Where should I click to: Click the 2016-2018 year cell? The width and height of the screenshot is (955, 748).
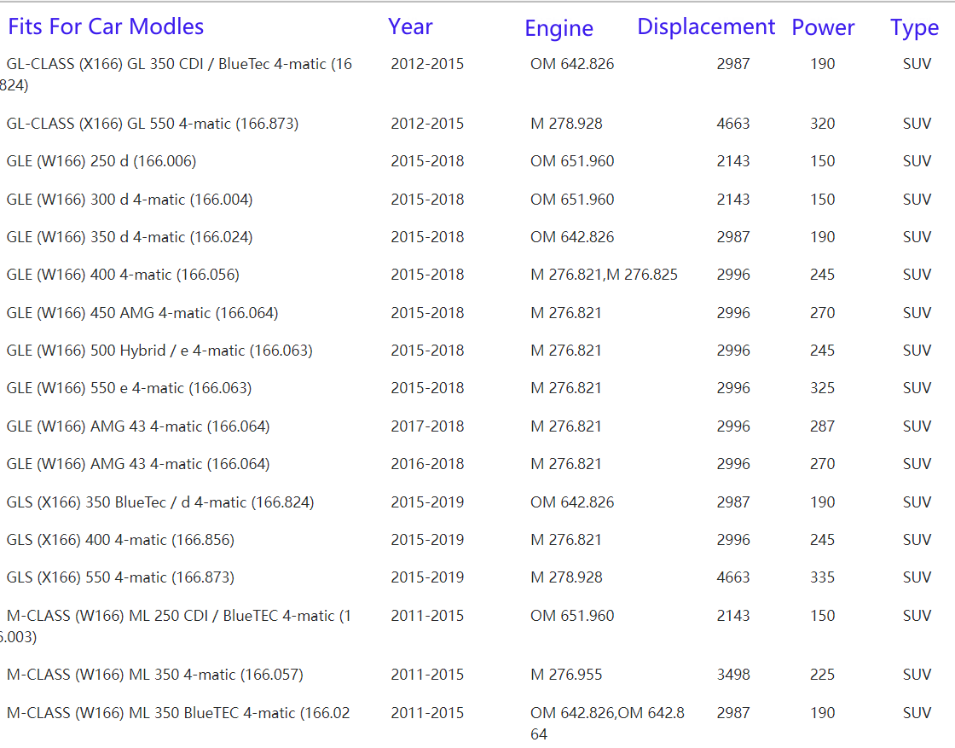tap(427, 464)
